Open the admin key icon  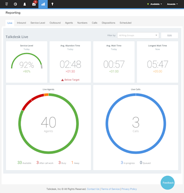tap(52, 4)
